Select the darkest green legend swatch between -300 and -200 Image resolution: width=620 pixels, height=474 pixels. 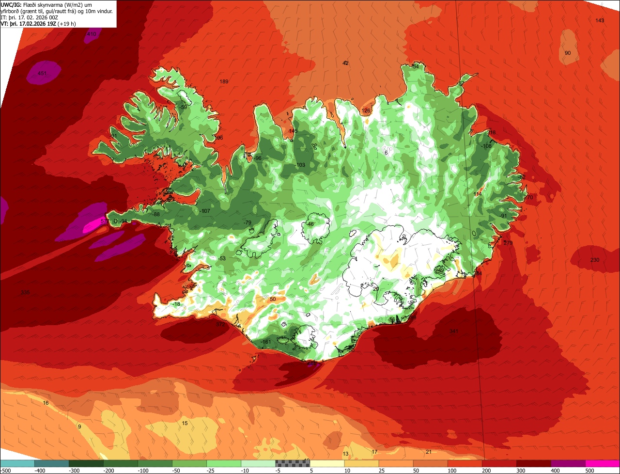(86, 463)
